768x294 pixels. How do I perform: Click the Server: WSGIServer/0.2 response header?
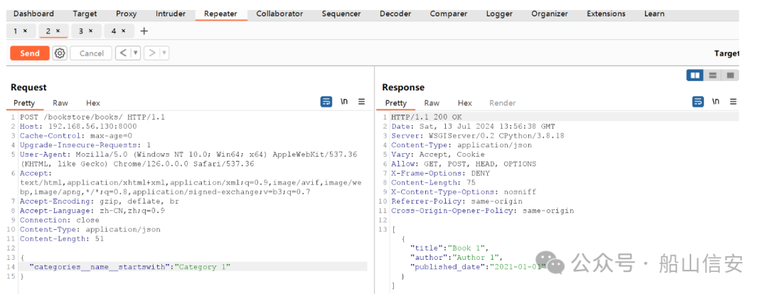pyautogui.click(x=478, y=136)
